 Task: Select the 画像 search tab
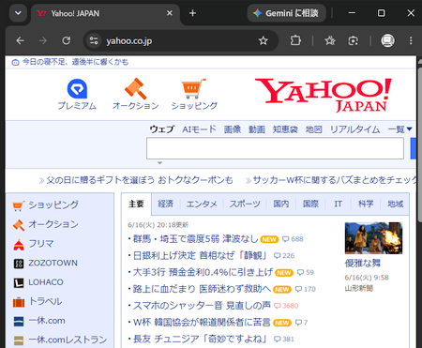[x=233, y=129]
